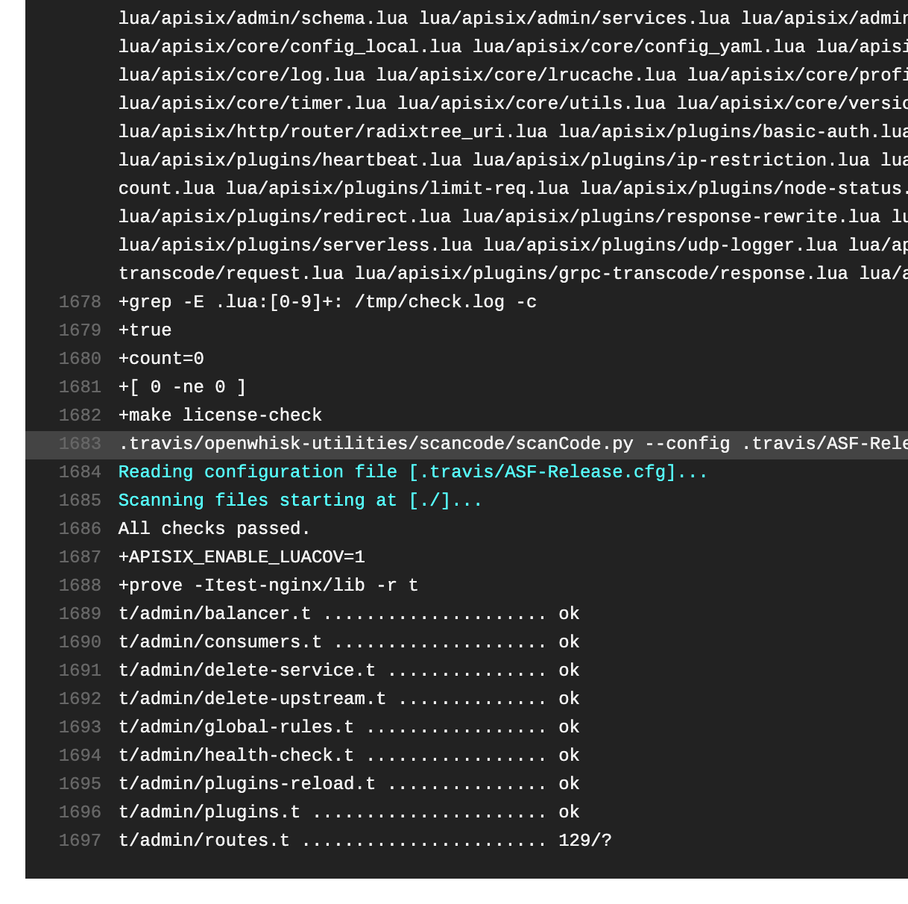Click the lua/apisix/core/timer.lua text line
Screen dimensions: 908x904
513,104
